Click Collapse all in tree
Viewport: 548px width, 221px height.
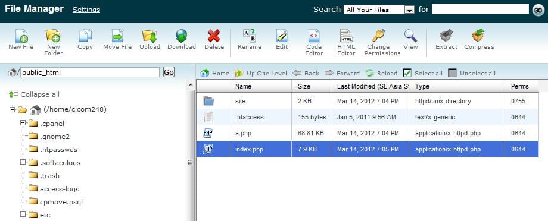click(35, 94)
